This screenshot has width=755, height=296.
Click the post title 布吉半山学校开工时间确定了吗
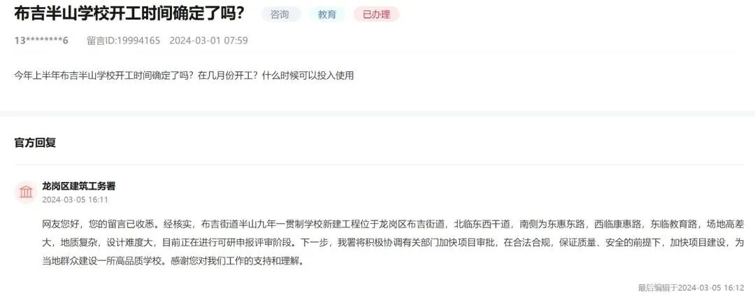pos(129,15)
